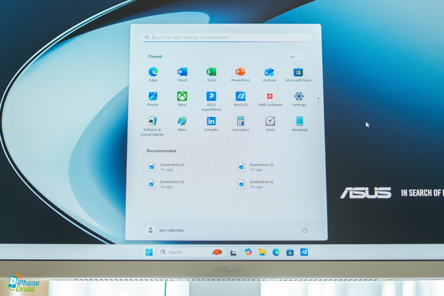The height and width of the screenshot is (296, 444).
Task: Open the Power options menu
Action: click(x=305, y=230)
